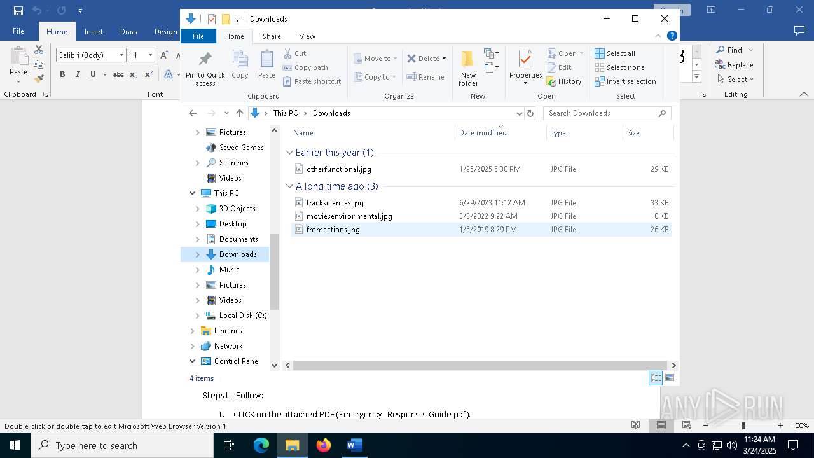814x458 pixels.
Task: Select Control Panel in navigation tree
Action: point(230,361)
